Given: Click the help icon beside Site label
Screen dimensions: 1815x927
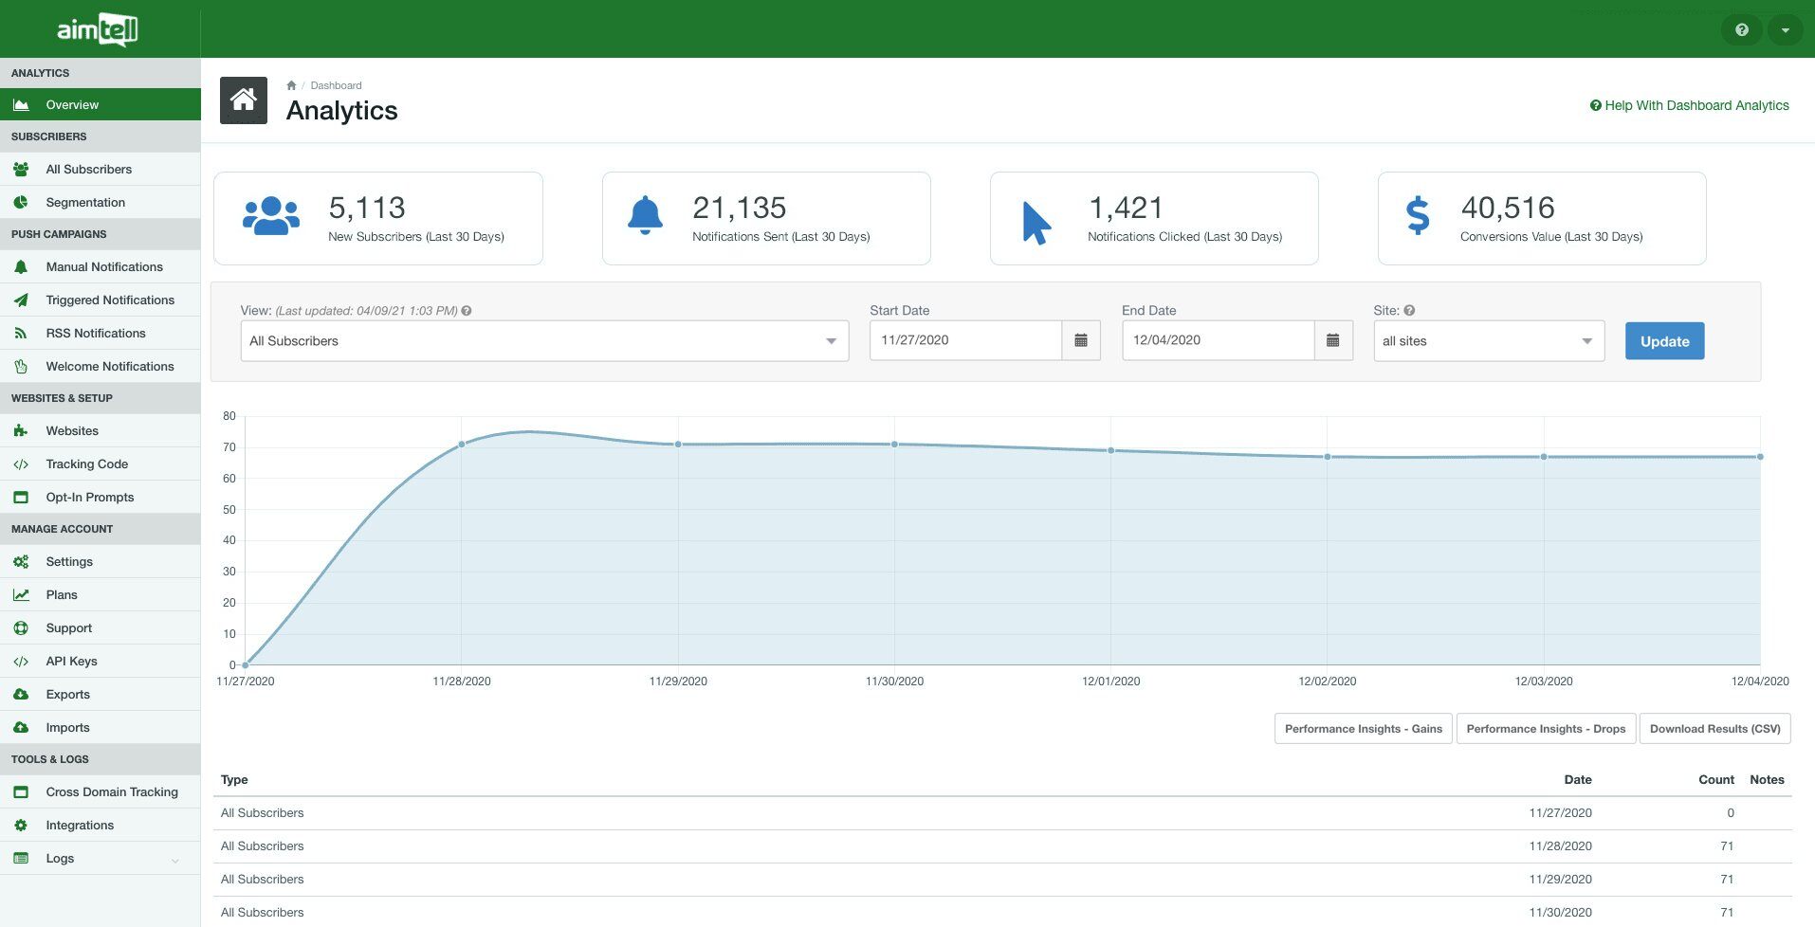Looking at the screenshot, I should tap(1409, 311).
